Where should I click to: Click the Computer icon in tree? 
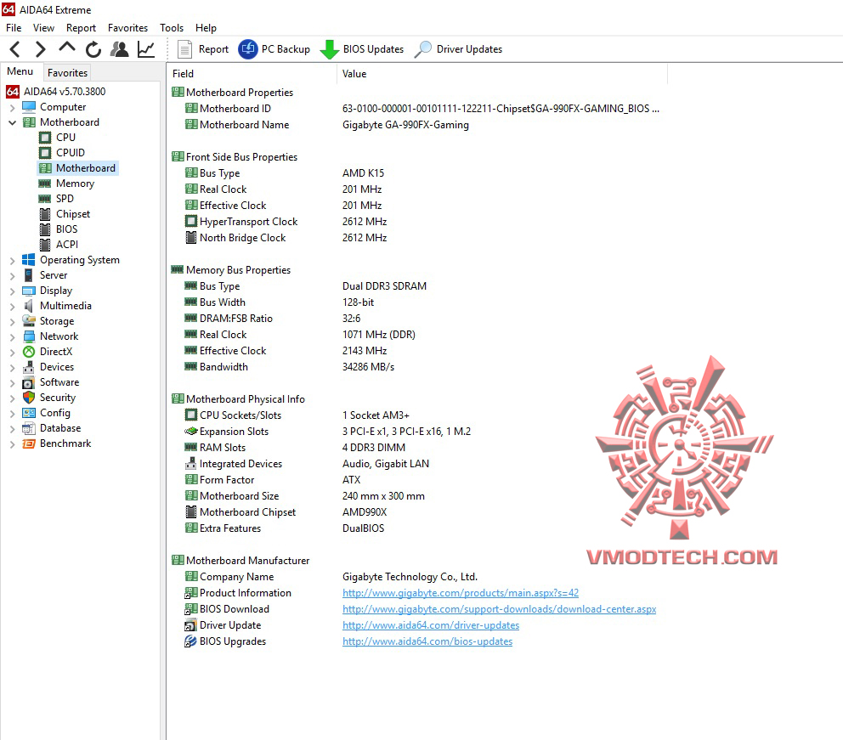pos(29,107)
